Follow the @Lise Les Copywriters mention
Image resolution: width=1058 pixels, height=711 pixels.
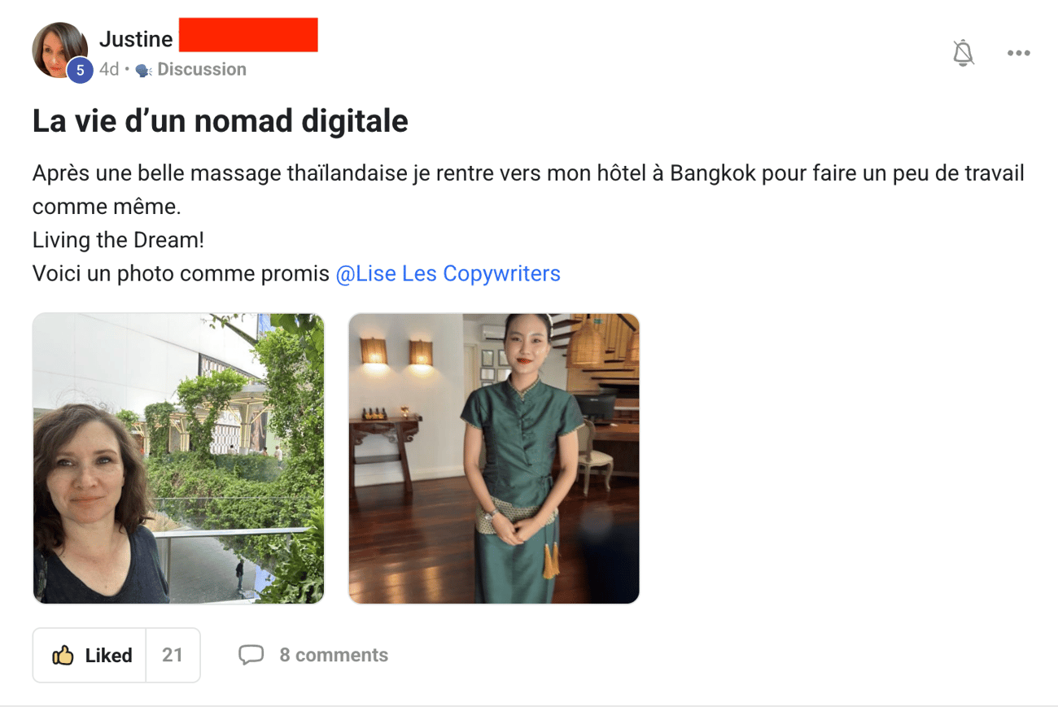[448, 273]
